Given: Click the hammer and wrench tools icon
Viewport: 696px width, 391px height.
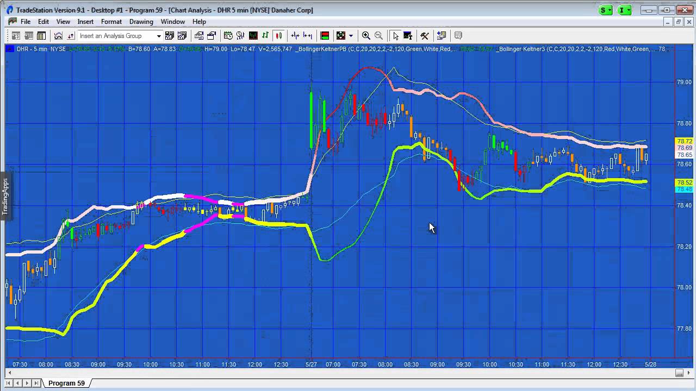Looking at the screenshot, I should tap(425, 36).
